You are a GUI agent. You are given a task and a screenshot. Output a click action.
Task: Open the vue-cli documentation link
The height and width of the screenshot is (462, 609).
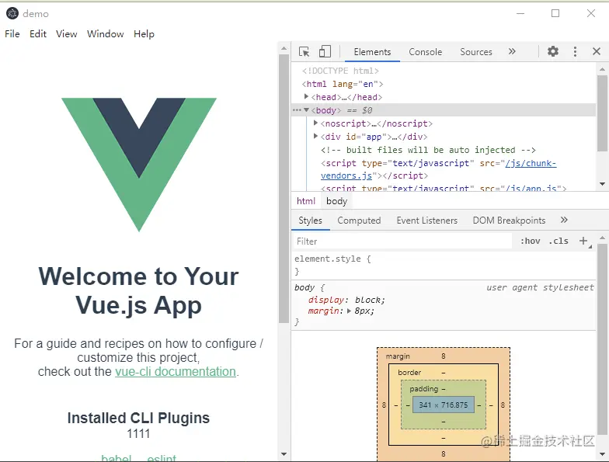[176, 371]
